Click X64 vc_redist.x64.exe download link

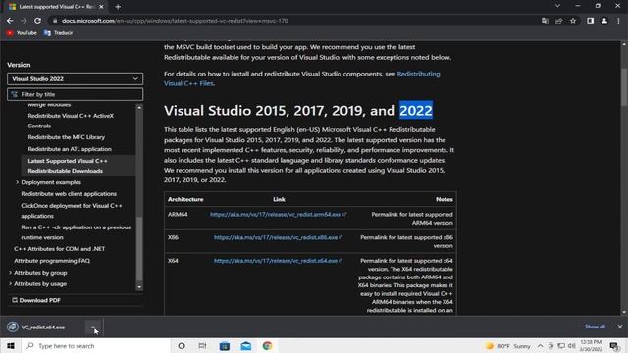(278, 261)
